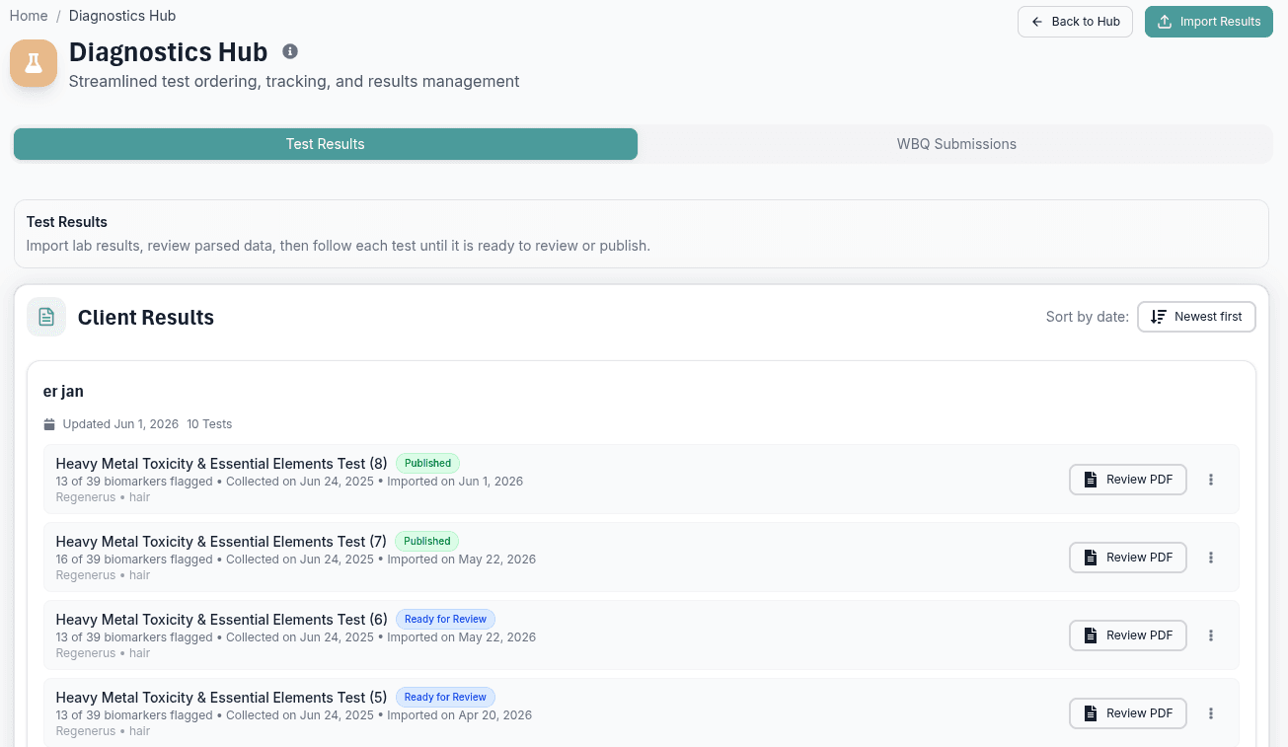Open the three-dot menu for Test (7)
The height and width of the screenshot is (747, 1288).
1211,558
